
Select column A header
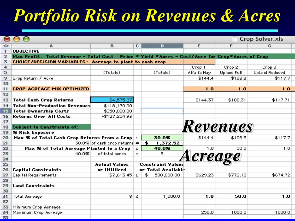51,46
